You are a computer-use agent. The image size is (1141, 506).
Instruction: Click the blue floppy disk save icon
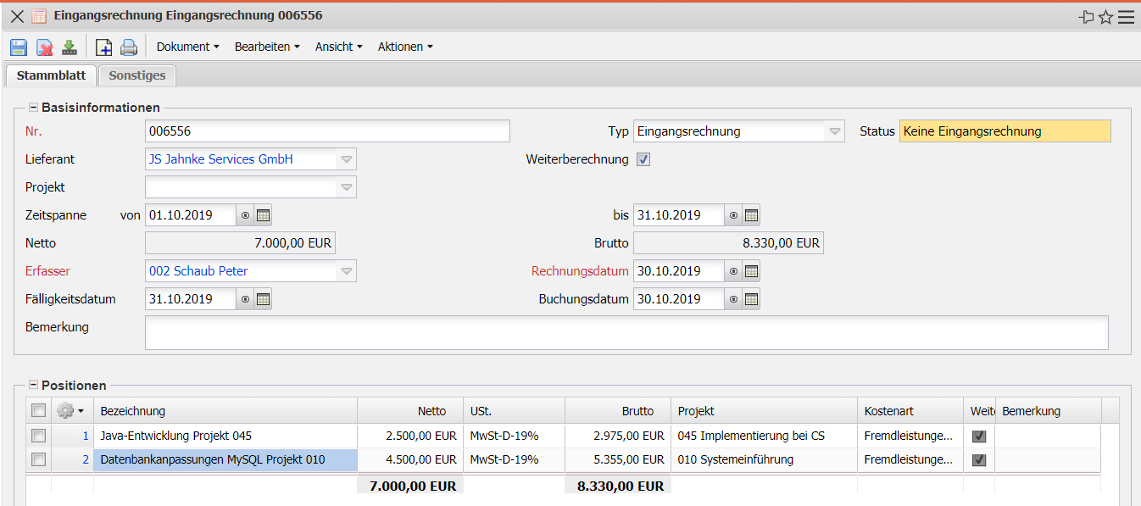pos(19,47)
